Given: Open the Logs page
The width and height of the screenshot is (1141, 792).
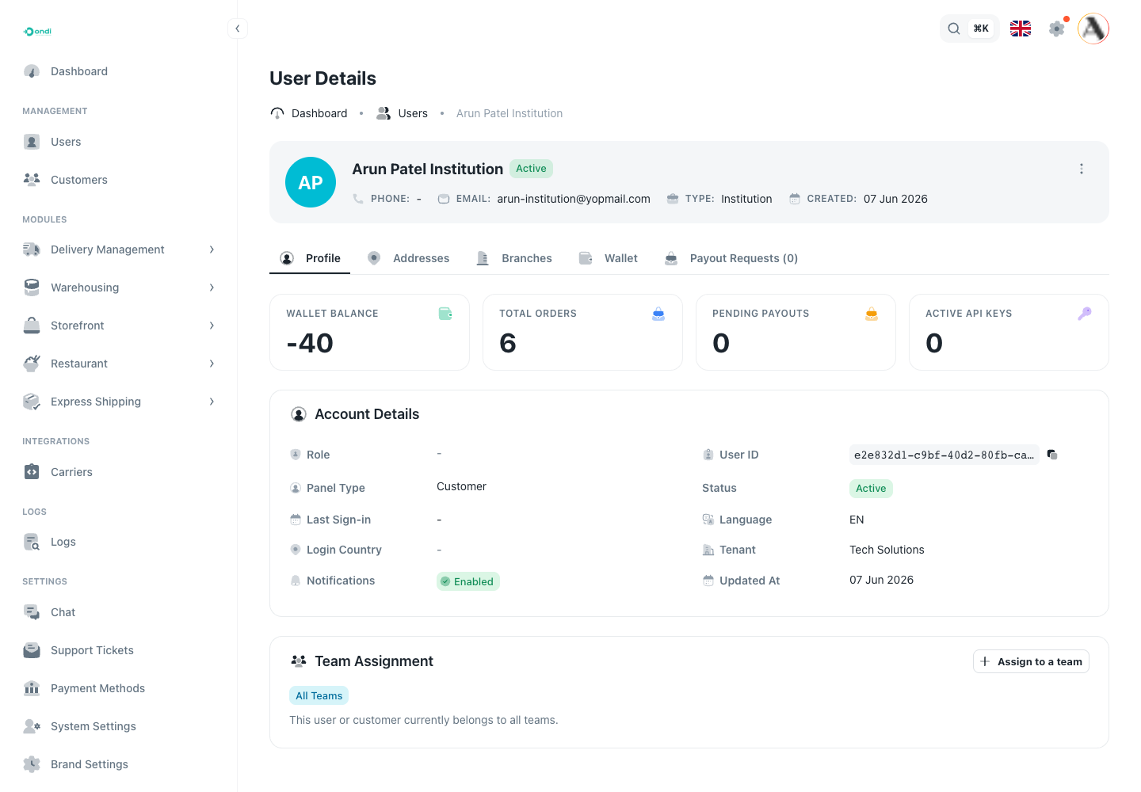Looking at the screenshot, I should [x=119, y=542].
